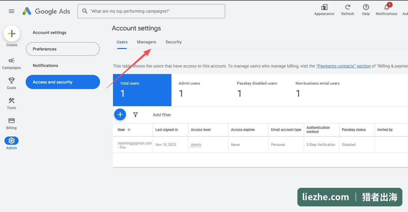Click the Account settings page heading

[x=136, y=28]
